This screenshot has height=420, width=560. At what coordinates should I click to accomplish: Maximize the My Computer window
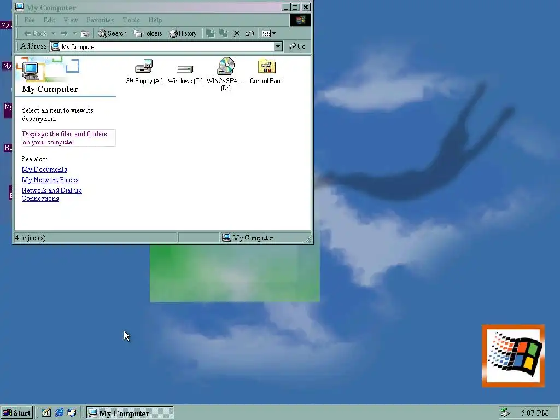[x=295, y=7]
